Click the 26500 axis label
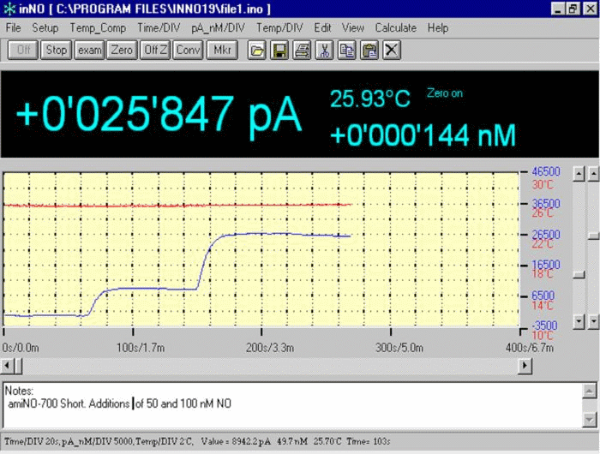The height and width of the screenshot is (454, 600). (x=546, y=235)
